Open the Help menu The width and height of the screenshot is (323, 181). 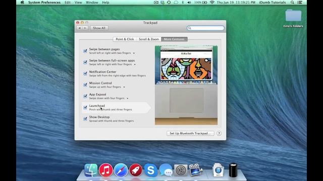[x=105, y=3]
